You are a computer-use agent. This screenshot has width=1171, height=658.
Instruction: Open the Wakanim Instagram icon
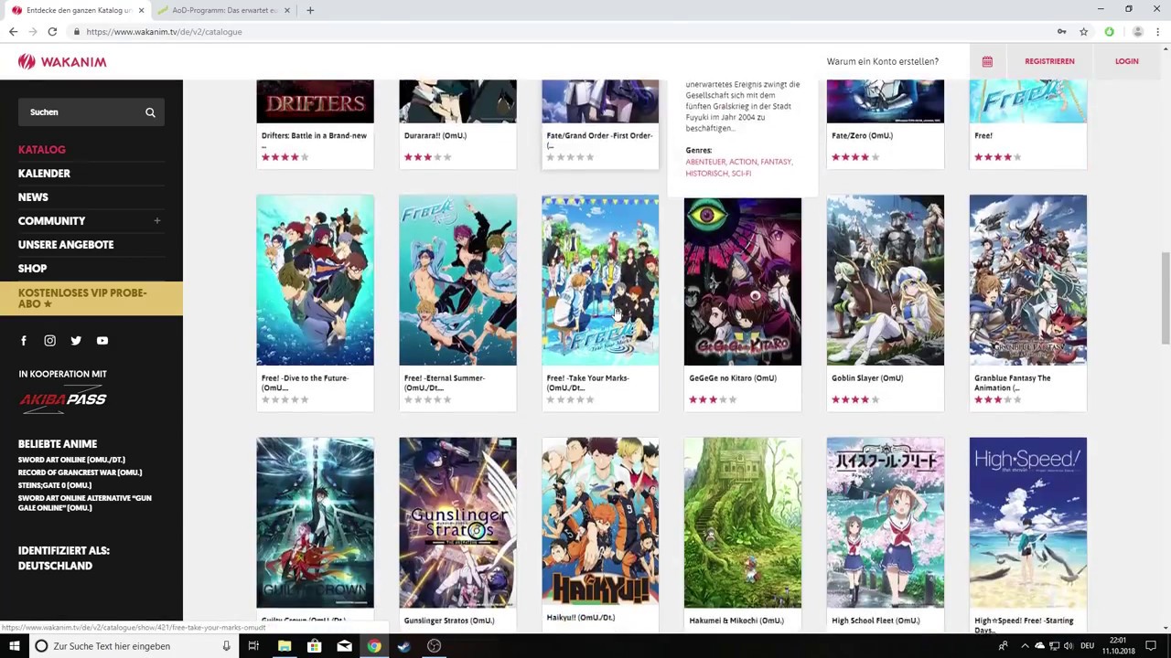pyautogui.click(x=50, y=341)
